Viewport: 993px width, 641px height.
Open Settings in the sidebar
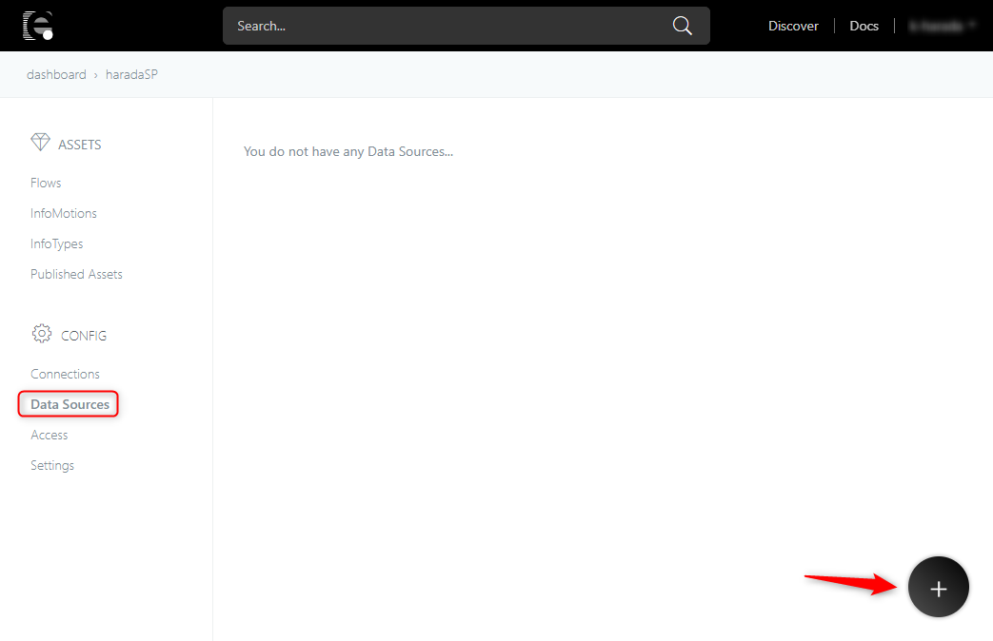(52, 465)
